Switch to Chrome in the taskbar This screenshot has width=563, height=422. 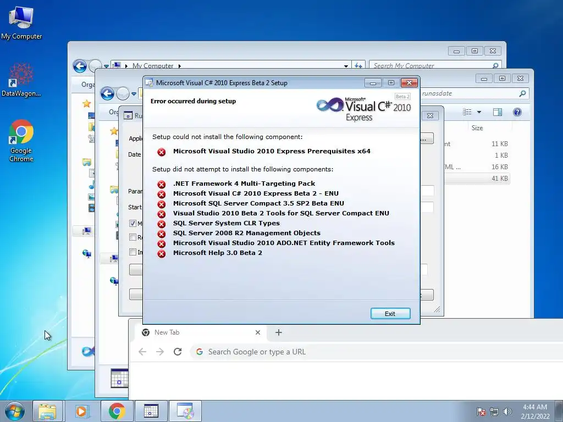coord(117,411)
